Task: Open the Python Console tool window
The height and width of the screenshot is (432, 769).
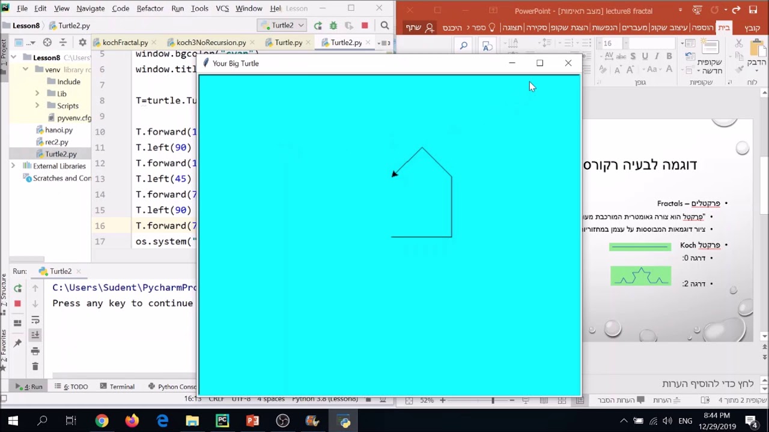Action: pyautogui.click(x=172, y=386)
